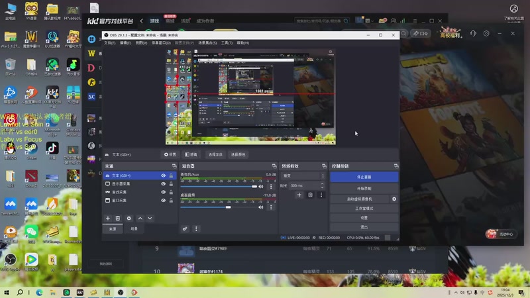This screenshot has width=530, height=298.
Task: Open the 停靠窗口(D) menu in OBS
Action: pos(161,43)
